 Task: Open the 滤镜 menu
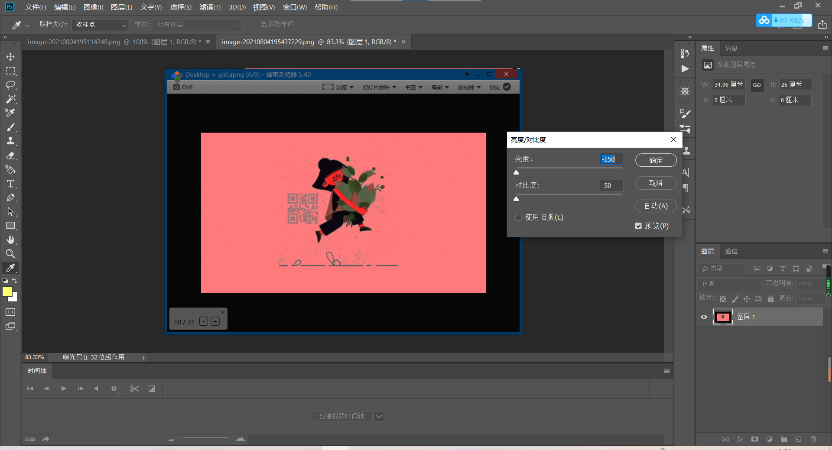(x=210, y=7)
